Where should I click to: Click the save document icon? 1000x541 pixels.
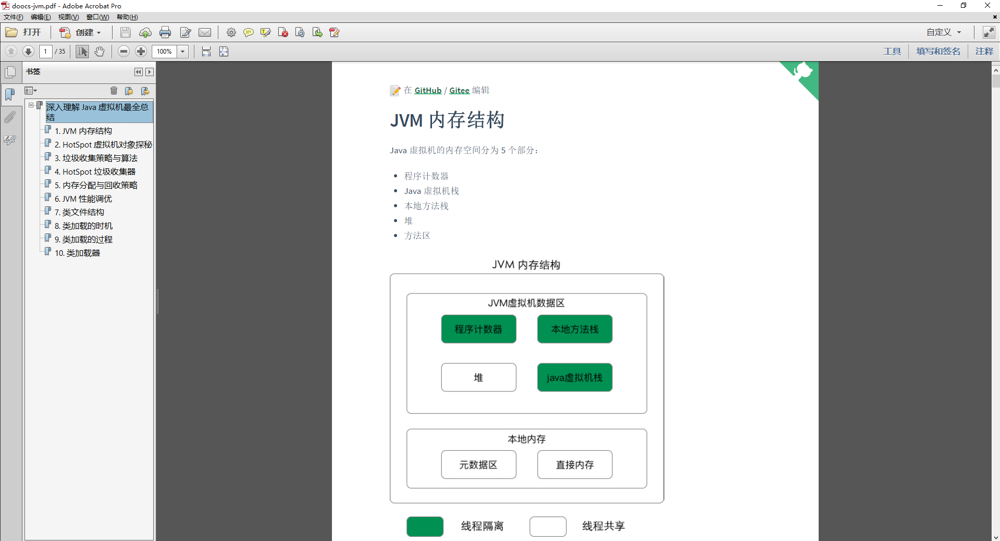[125, 32]
